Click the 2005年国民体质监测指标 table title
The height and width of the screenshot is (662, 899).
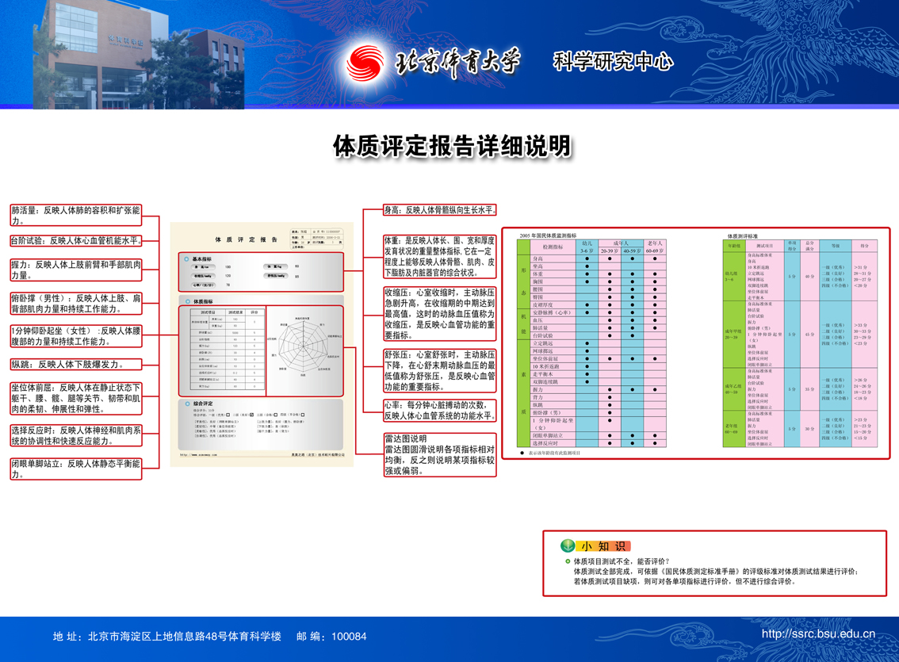[x=548, y=235]
